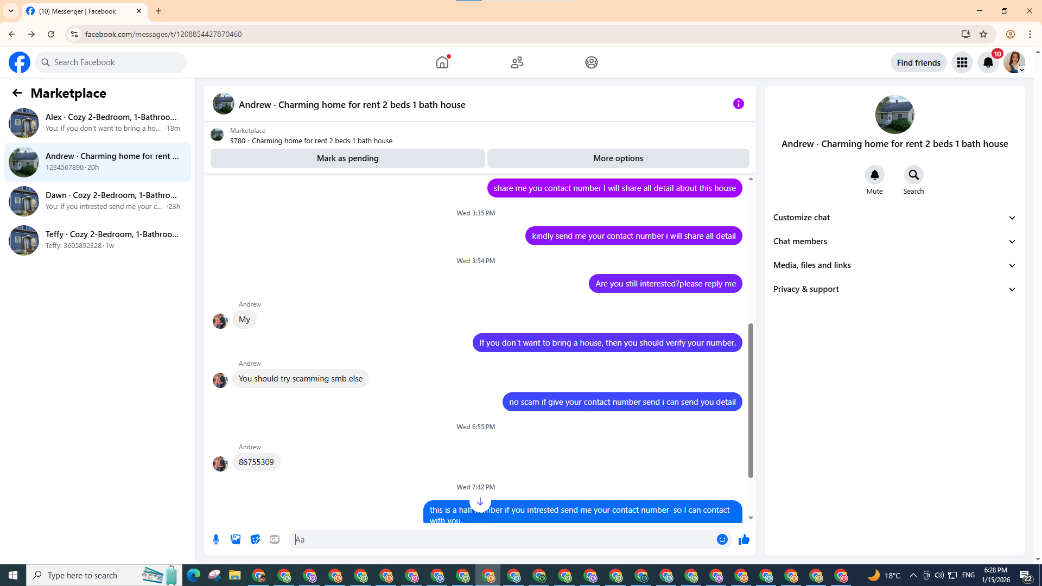This screenshot has width=1042, height=586.
Task: Attach a photo using the image icon
Action: (236, 539)
